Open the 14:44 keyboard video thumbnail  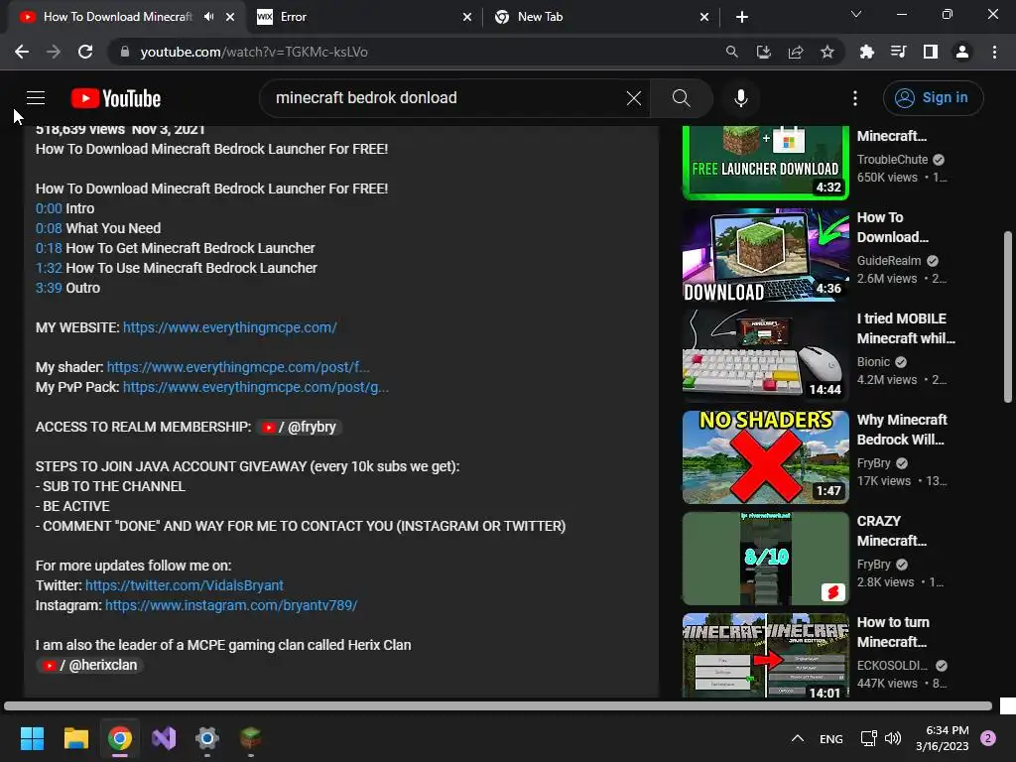(765, 356)
